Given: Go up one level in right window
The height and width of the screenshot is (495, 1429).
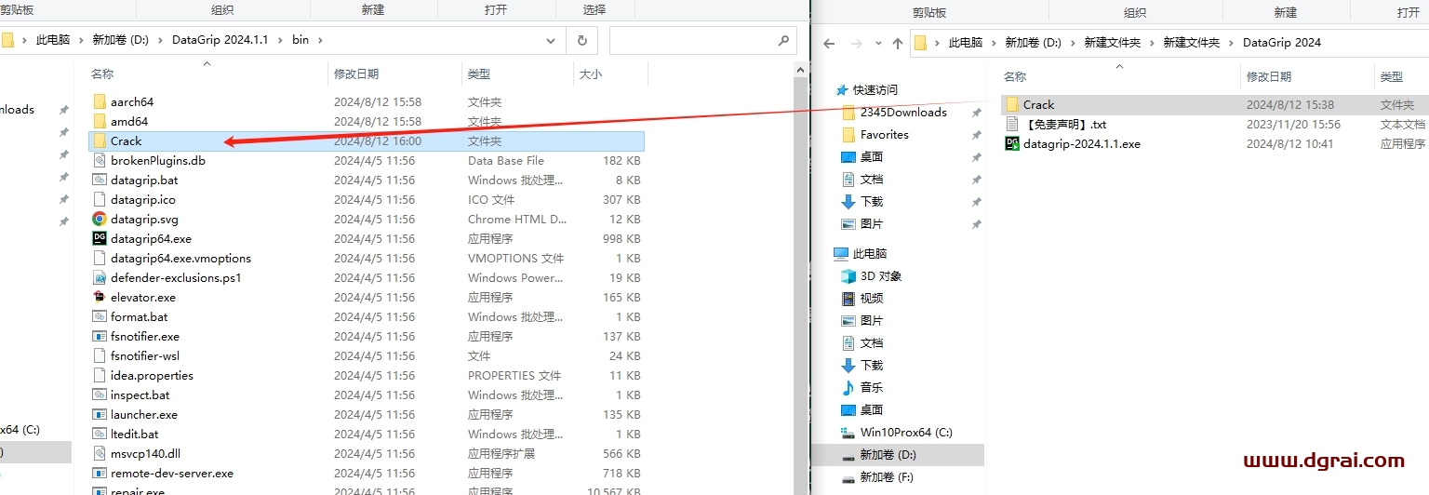Looking at the screenshot, I should pos(898,43).
